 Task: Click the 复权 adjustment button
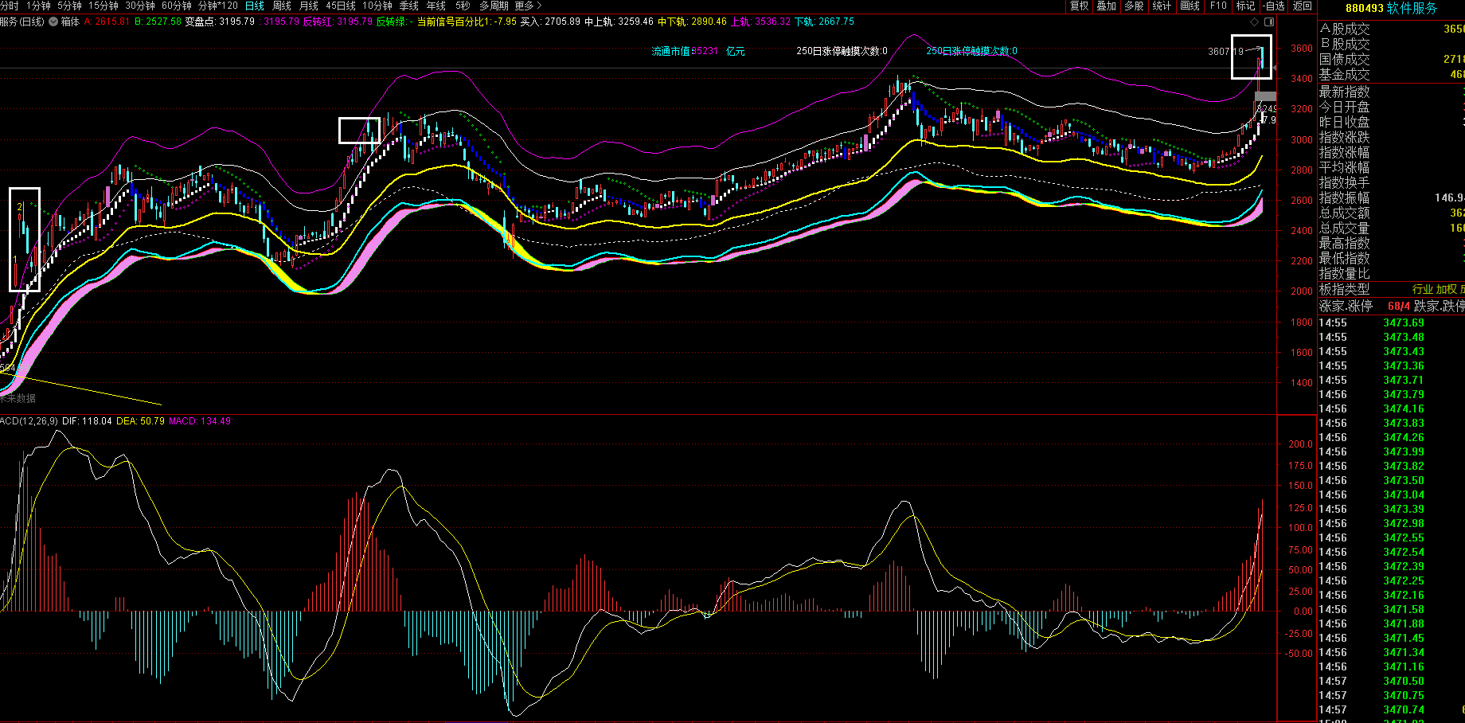(x=1079, y=6)
